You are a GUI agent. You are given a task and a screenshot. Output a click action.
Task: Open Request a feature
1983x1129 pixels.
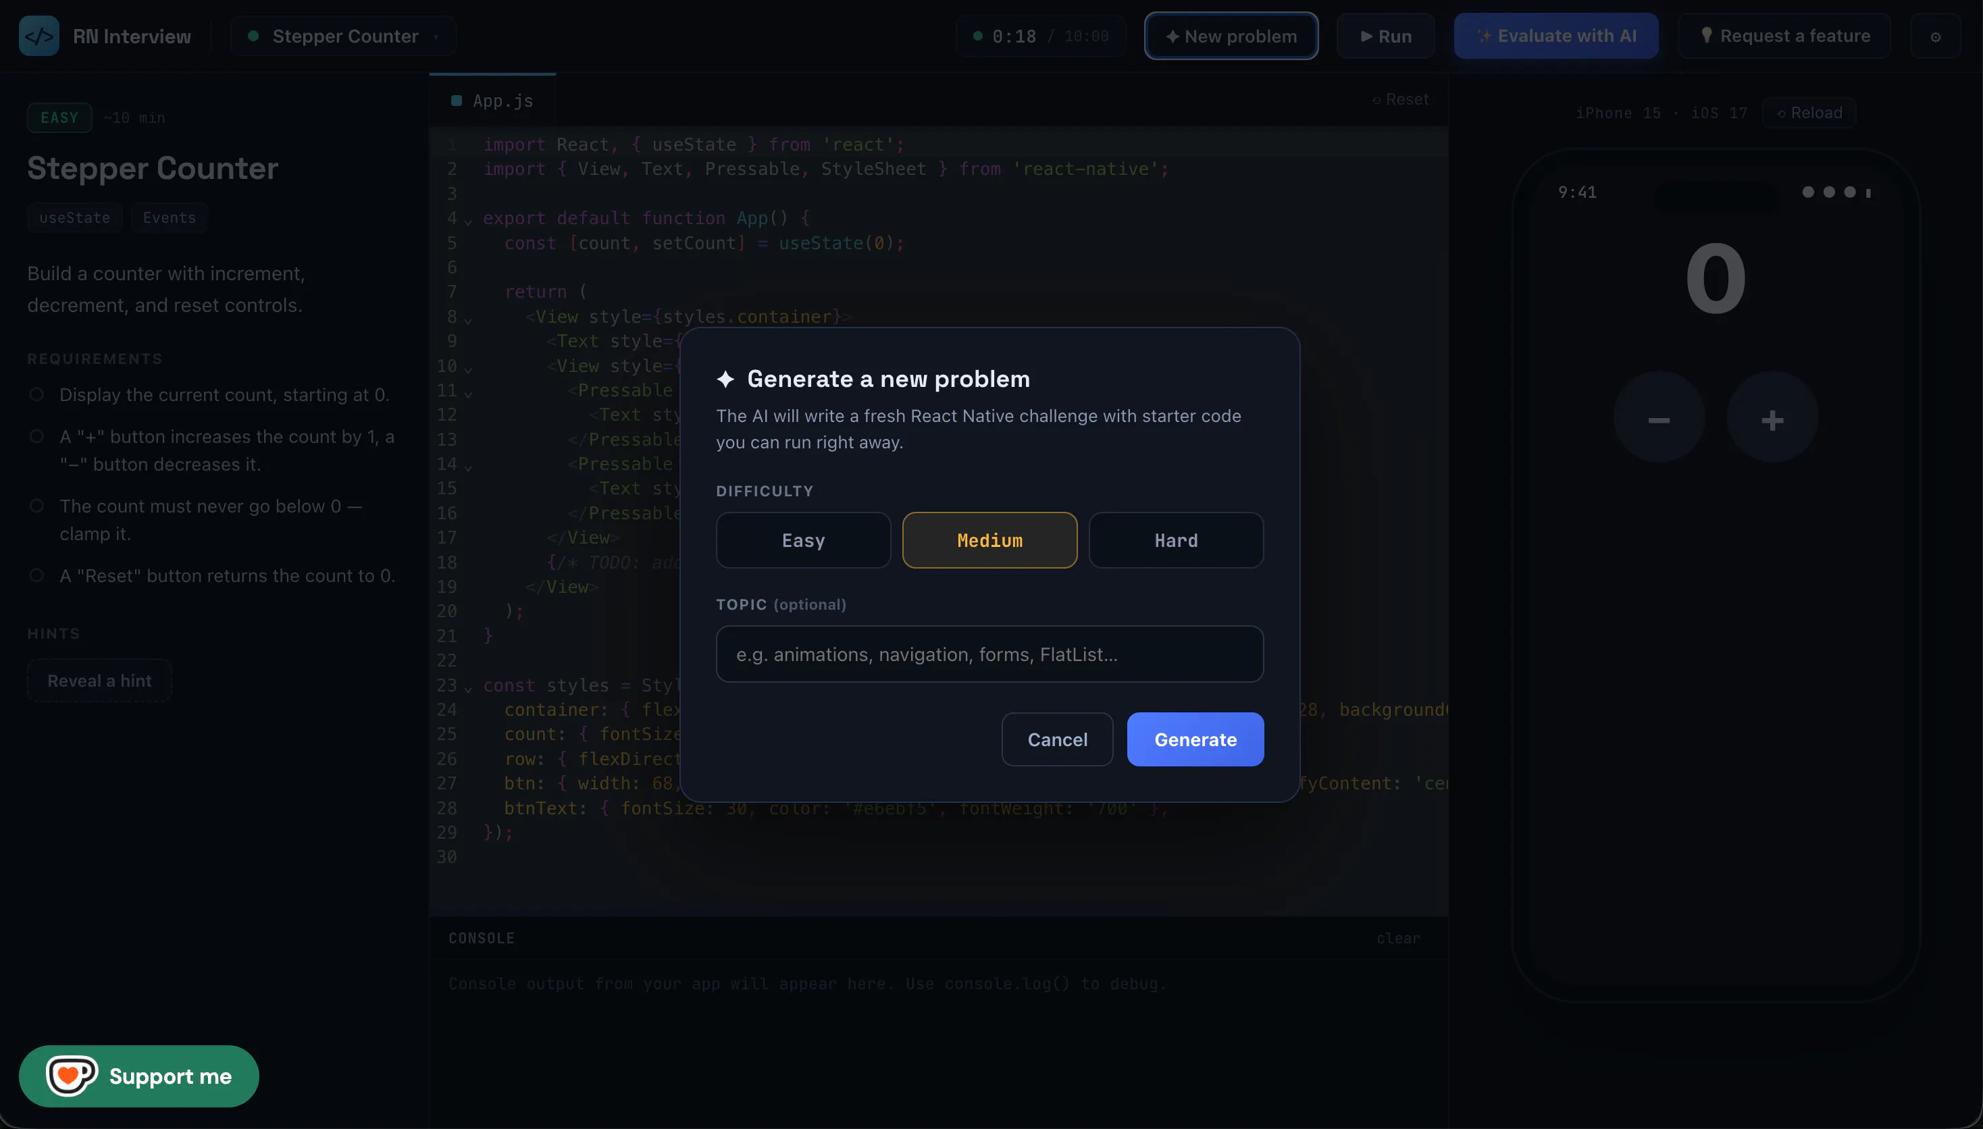1784,36
